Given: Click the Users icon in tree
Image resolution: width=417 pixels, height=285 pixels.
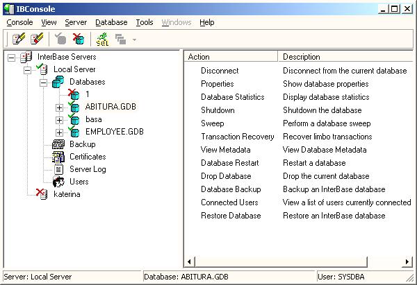Looking at the screenshot, I should 58,182.
